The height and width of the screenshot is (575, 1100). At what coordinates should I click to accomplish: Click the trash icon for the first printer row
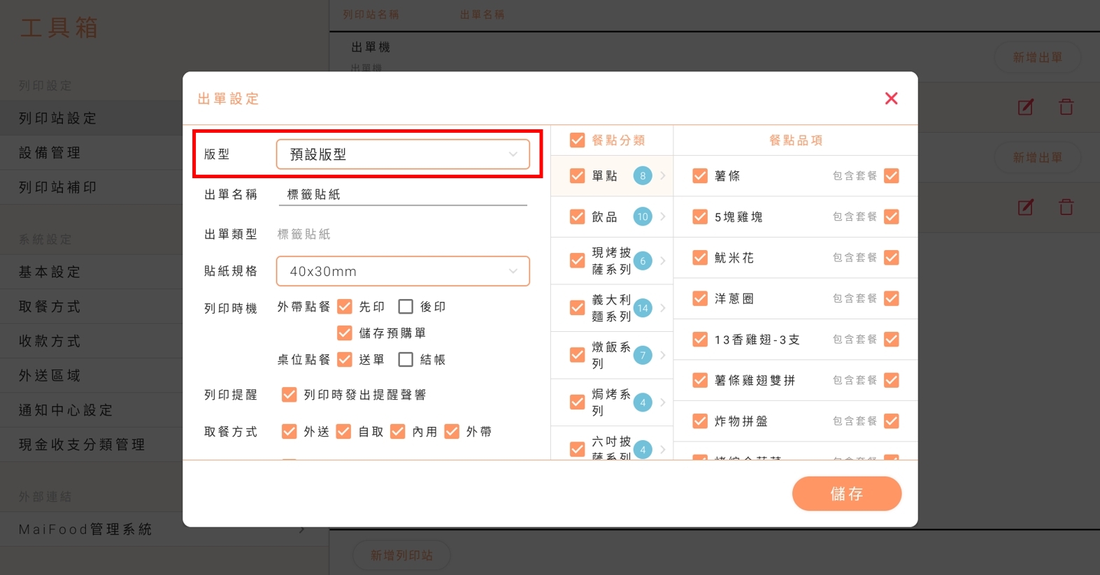(x=1066, y=107)
